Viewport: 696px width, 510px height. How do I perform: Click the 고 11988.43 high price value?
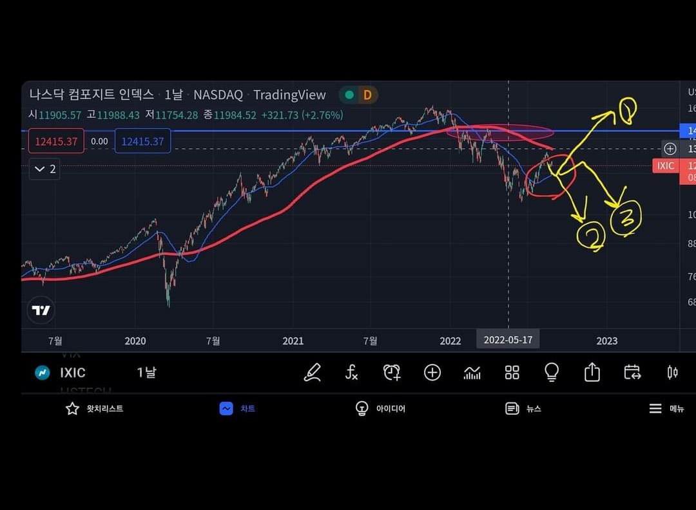pyautogui.click(x=113, y=115)
